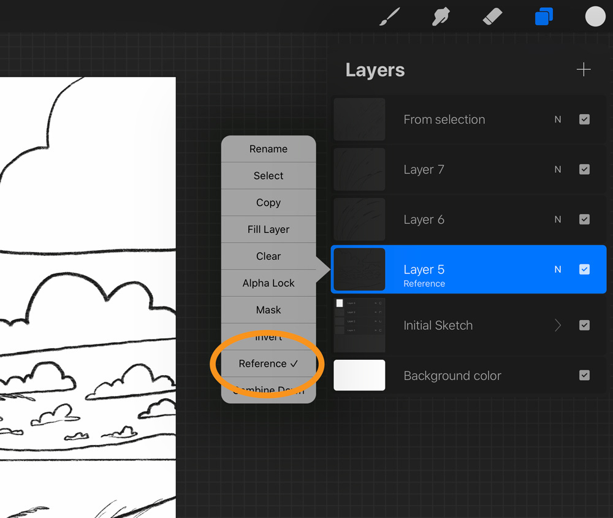613x518 pixels.
Task: Disable Reference option in layer menu
Action: coord(268,364)
